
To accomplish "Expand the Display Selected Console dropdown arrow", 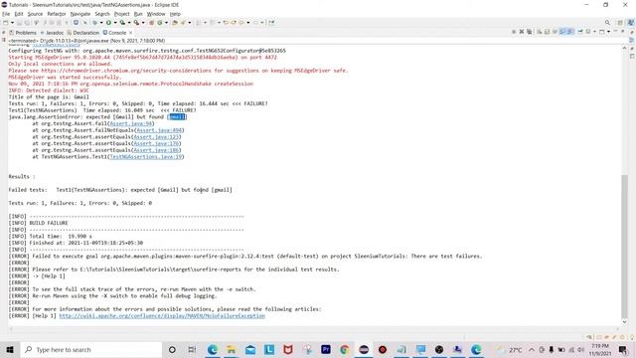I will click(x=594, y=31).
